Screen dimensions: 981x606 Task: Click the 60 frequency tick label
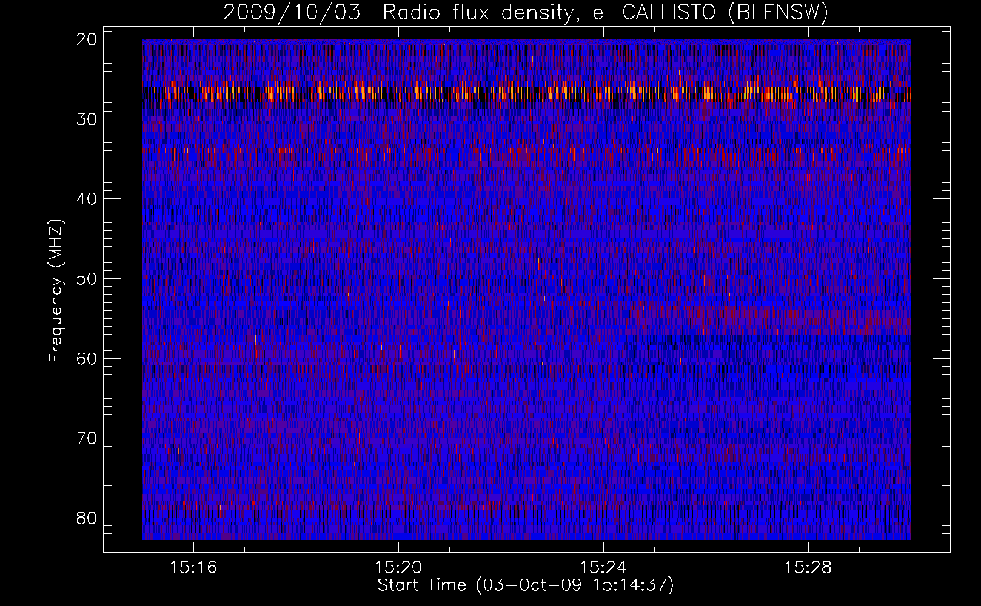(87, 359)
